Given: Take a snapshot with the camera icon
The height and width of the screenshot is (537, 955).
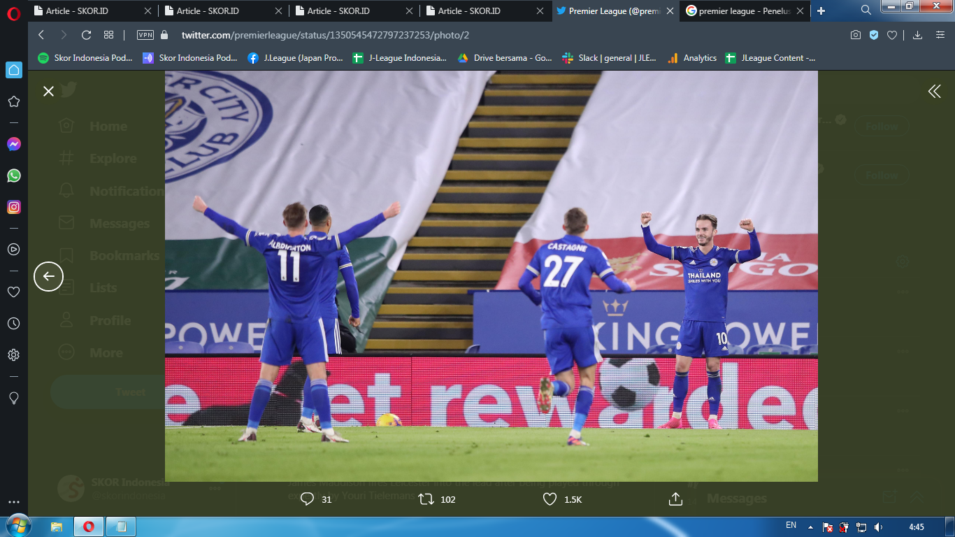Looking at the screenshot, I should pos(855,35).
